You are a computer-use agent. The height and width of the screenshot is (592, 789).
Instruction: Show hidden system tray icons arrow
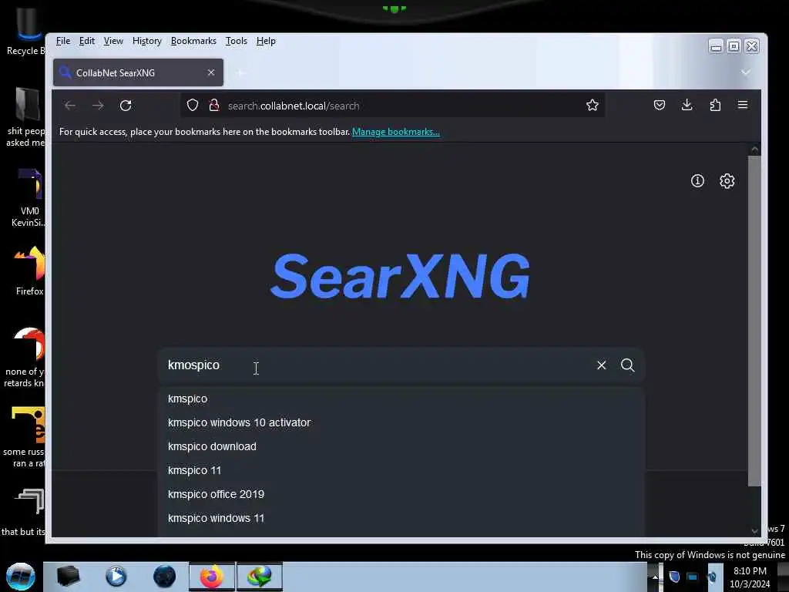click(655, 577)
